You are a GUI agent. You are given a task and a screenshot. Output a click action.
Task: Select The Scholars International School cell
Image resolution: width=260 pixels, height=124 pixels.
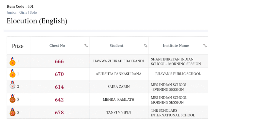pyautogui.click(x=173, y=113)
